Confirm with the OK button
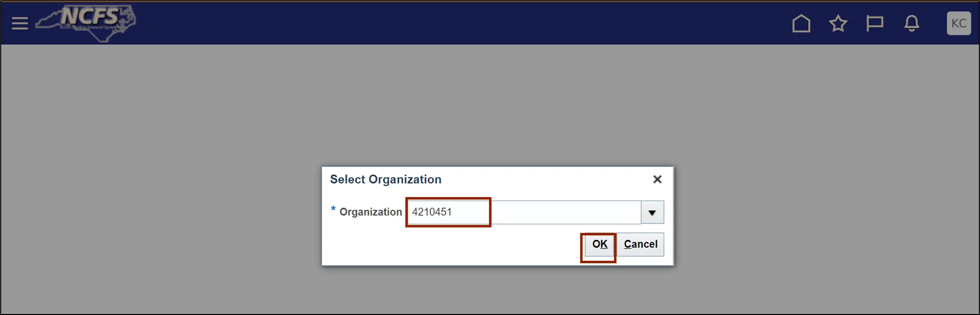This screenshot has width=980, height=315. pyautogui.click(x=600, y=244)
